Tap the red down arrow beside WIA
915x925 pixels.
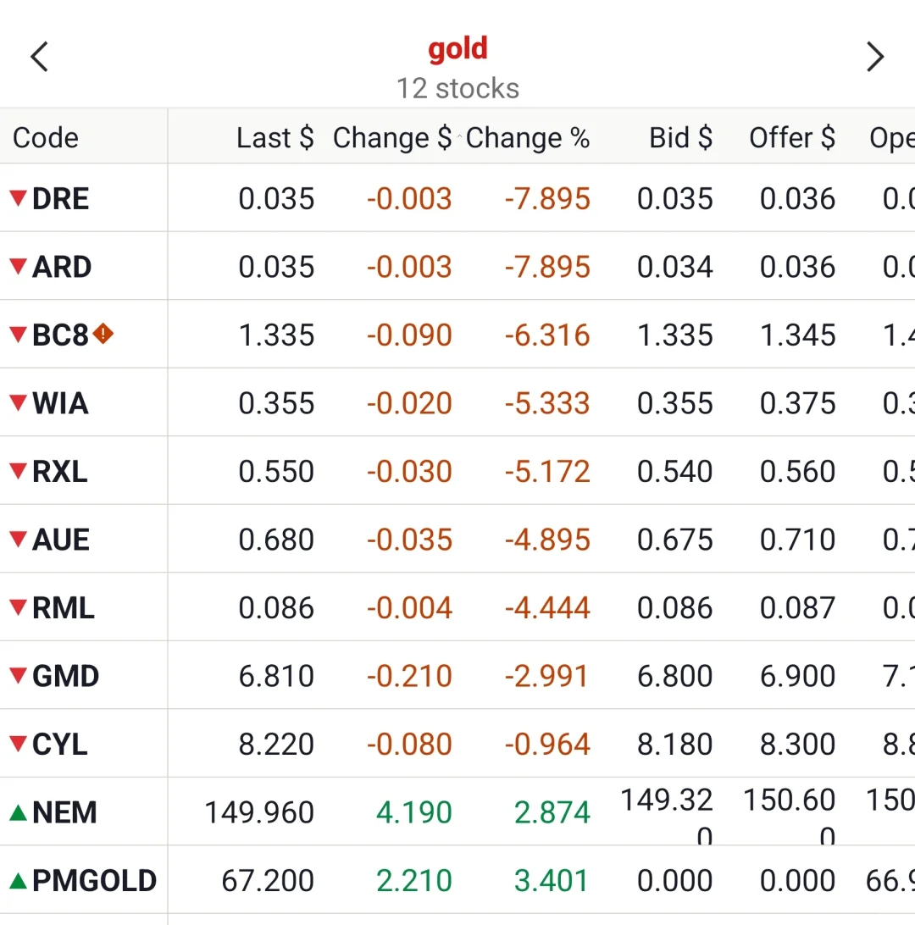pos(19,403)
